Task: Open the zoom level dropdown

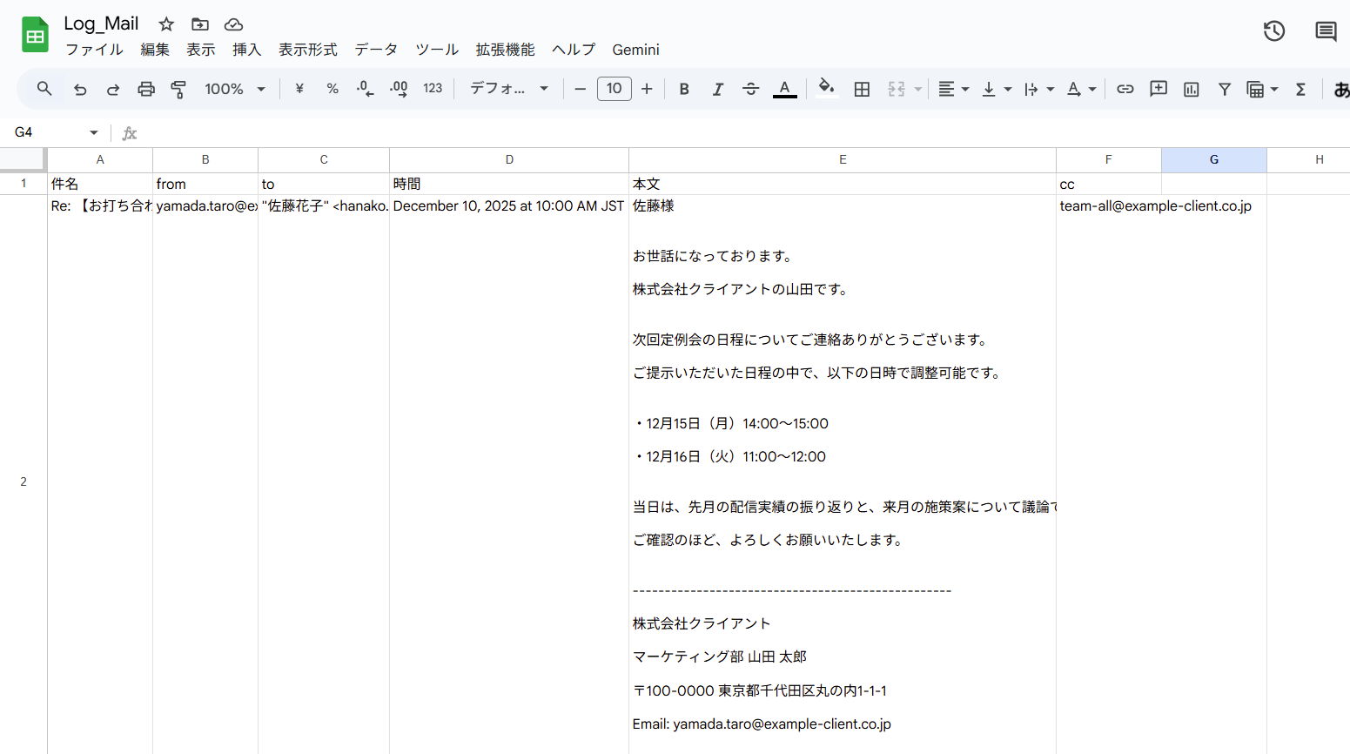Action: click(233, 88)
